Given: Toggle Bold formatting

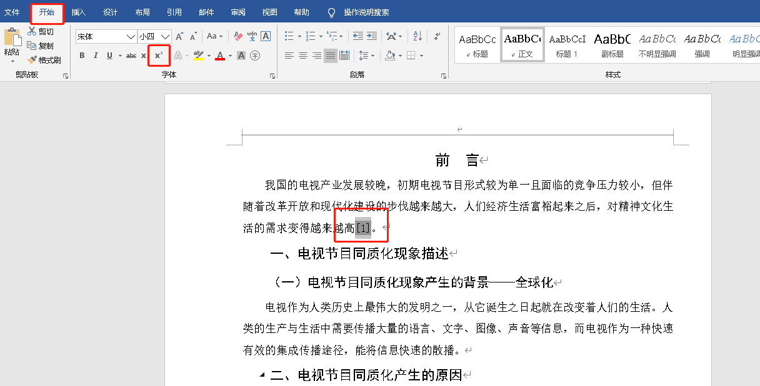Looking at the screenshot, I should (82, 55).
